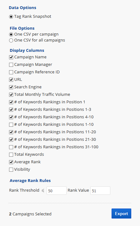Select the Tag Rank Snapshot radio button
The height and width of the screenshot is (226, 140).
tap(11, 17)
